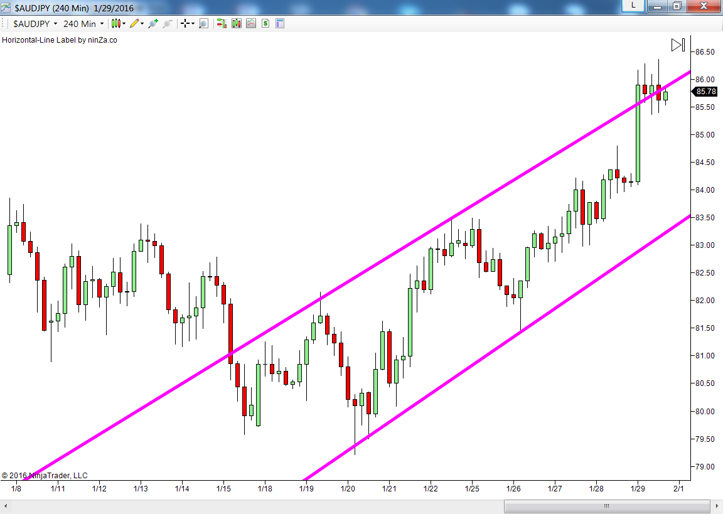The image size is (723, 514).
Task: Click the 2/1 date axis label
Action: click(x=678, y=488)
